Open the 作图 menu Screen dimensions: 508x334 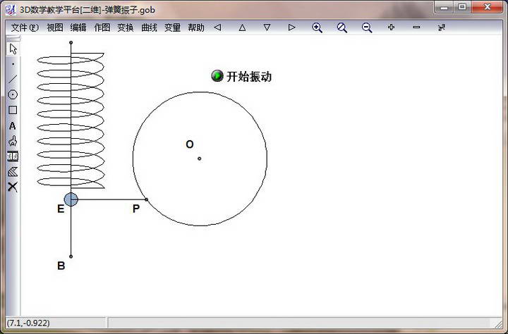pyautogui.click(x=102, y=27)
